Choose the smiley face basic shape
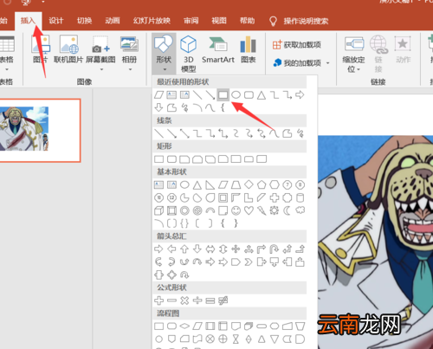 click(236, 210)
